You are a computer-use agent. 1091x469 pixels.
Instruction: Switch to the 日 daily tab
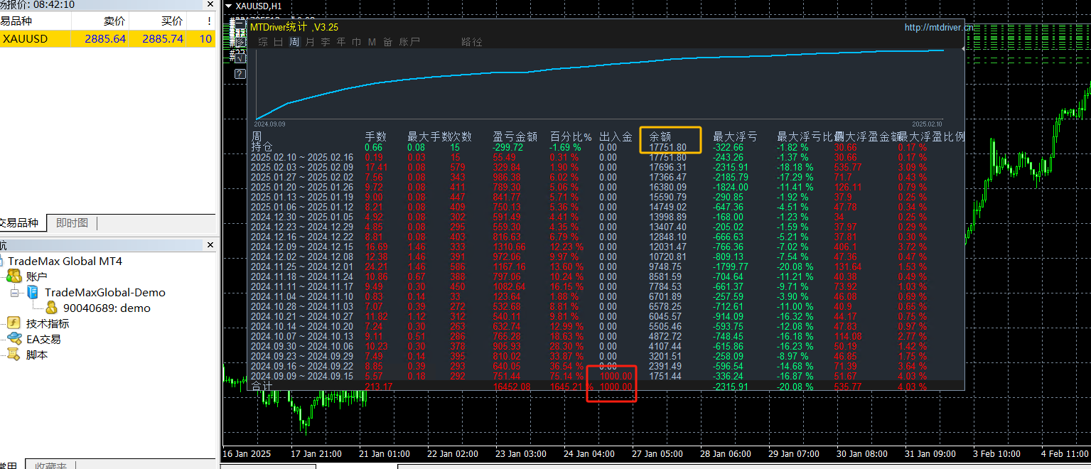(278, 42)
